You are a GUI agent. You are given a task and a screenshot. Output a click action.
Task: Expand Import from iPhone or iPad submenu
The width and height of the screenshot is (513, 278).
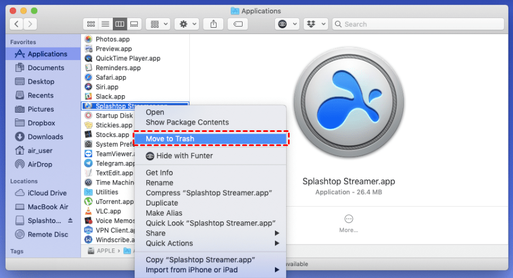210,270
